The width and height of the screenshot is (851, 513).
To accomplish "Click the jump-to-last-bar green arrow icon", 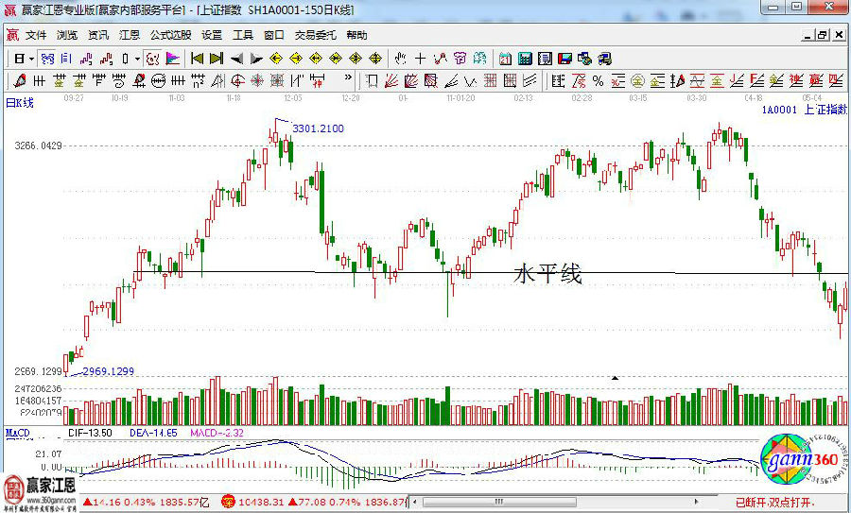I will point(217,59).
